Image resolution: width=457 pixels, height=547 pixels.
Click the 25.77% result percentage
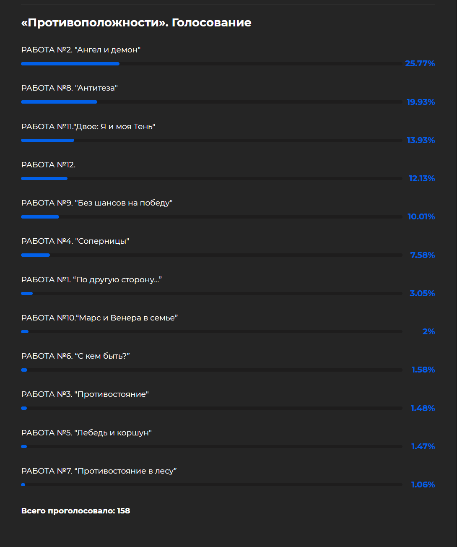pyautogui.click(x=420, y=63)
